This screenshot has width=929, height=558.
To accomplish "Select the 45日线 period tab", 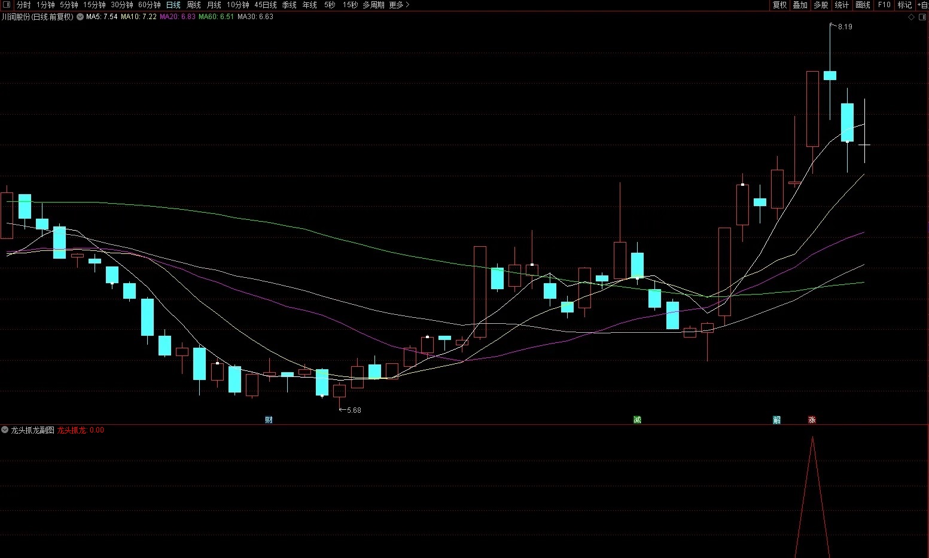I will (266, 5).
